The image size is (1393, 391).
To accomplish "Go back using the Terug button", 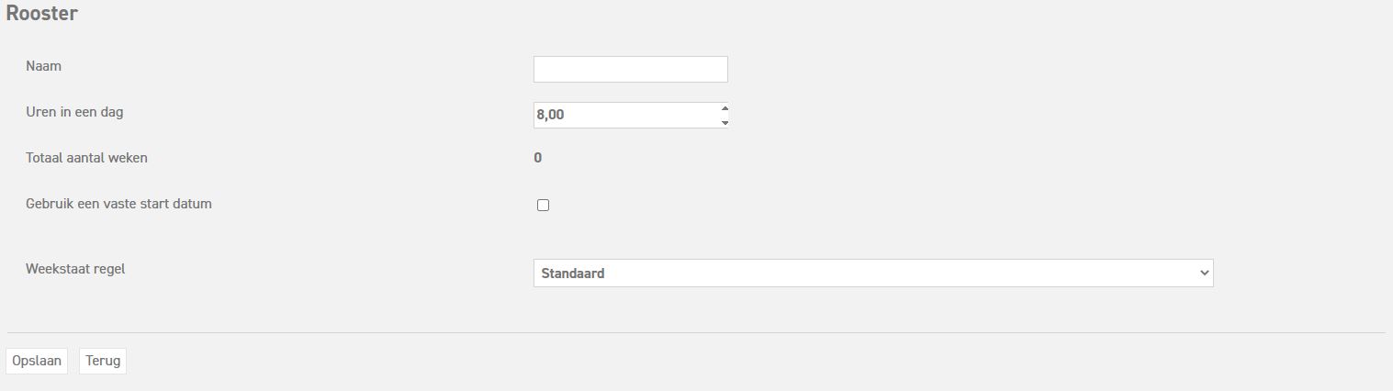I will [x=103, y=361].
